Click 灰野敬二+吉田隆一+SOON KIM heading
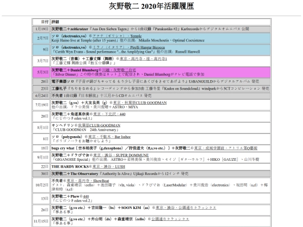This screenshot has height=227, width=303. pos(100,208)
